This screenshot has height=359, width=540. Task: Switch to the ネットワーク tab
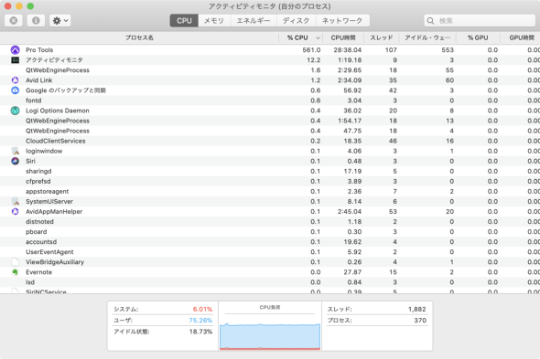[x=342, y=21]
